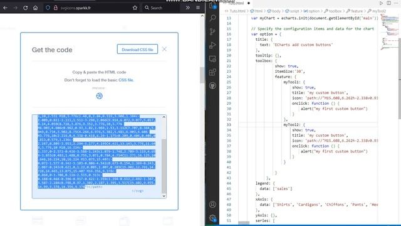Switch to the Tuto.html editor tab
401x226 pixels.
tap(236, 3)
